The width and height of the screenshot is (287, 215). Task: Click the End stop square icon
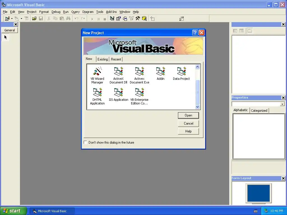tap(105, 19)
